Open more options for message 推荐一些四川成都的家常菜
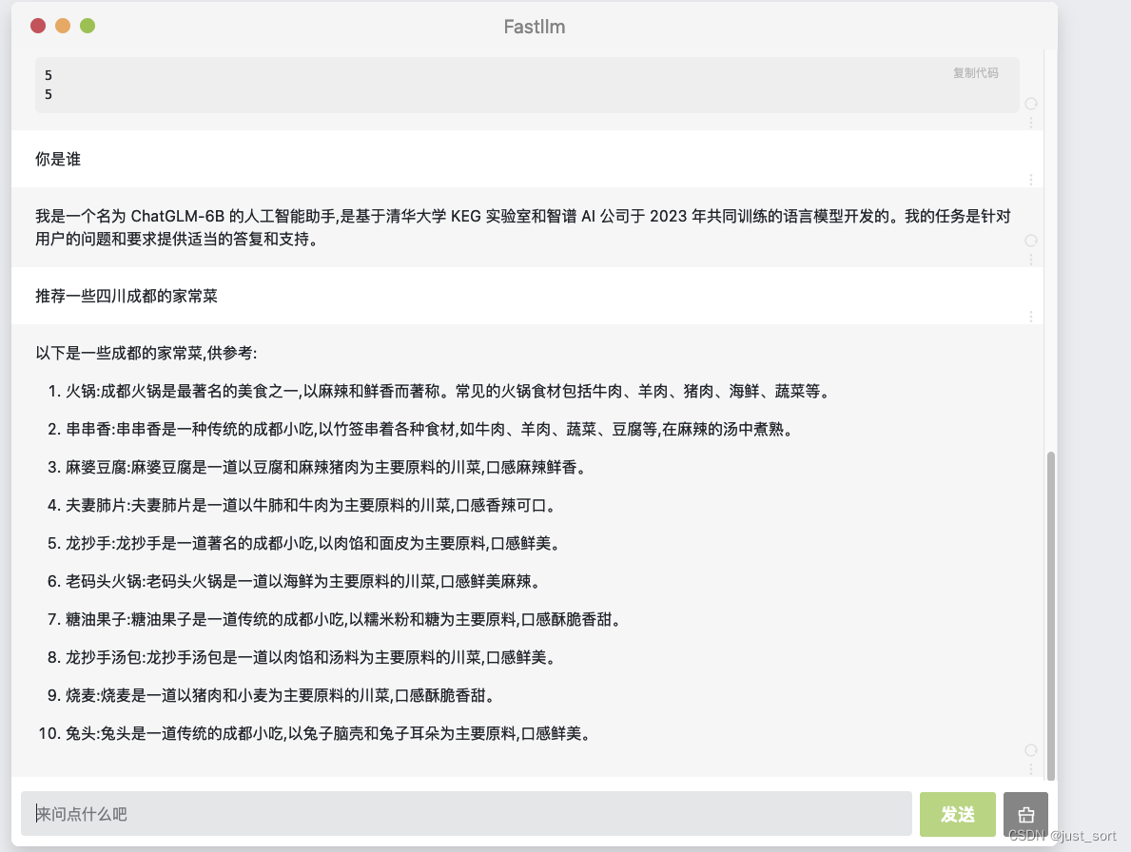Image resolution: width=1131 pixels, height=852 pixels. tap(1031, 317)
